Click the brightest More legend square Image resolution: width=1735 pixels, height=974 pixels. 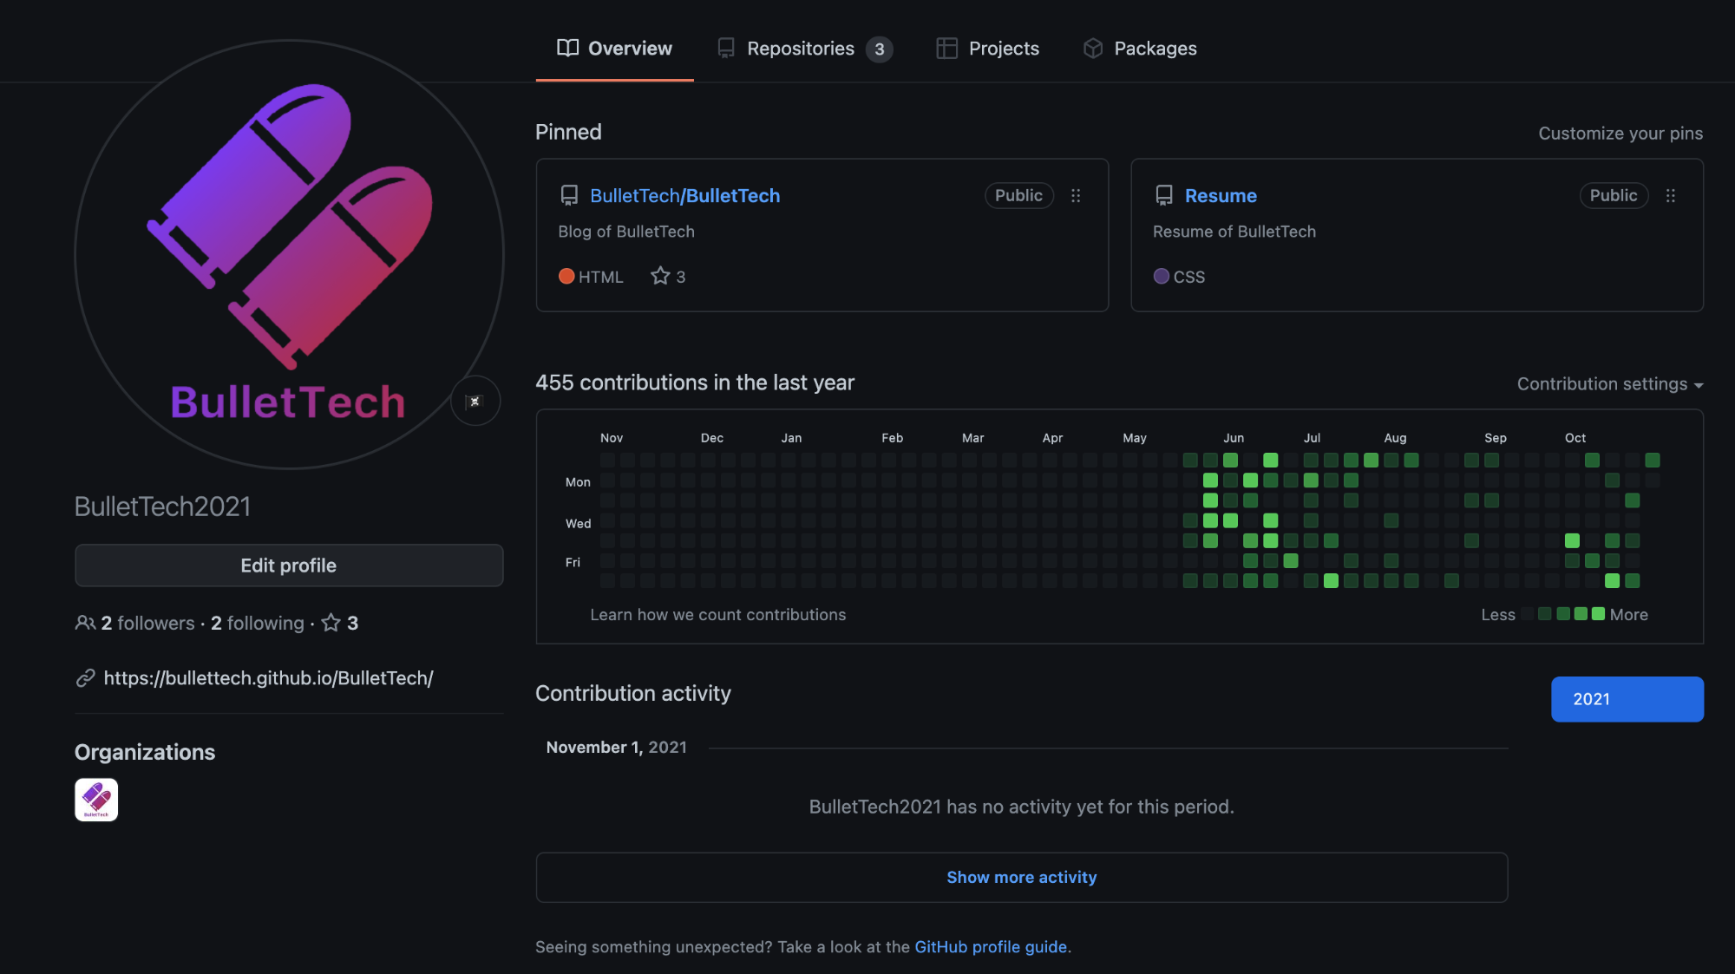1598,614
